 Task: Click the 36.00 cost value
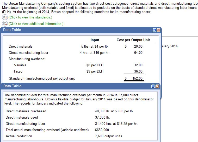pos(138,71)
